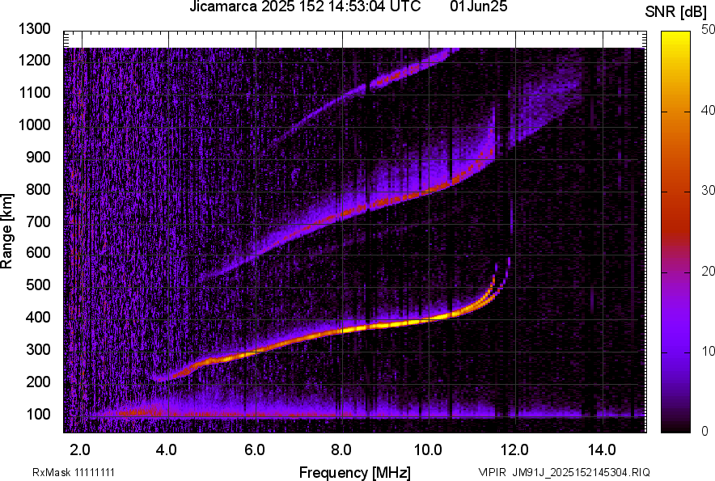The width and height of the screenshot is (715, 481).
Task: Click the 'SNR [dB]' colorbar label
Action: click(675, 12)
